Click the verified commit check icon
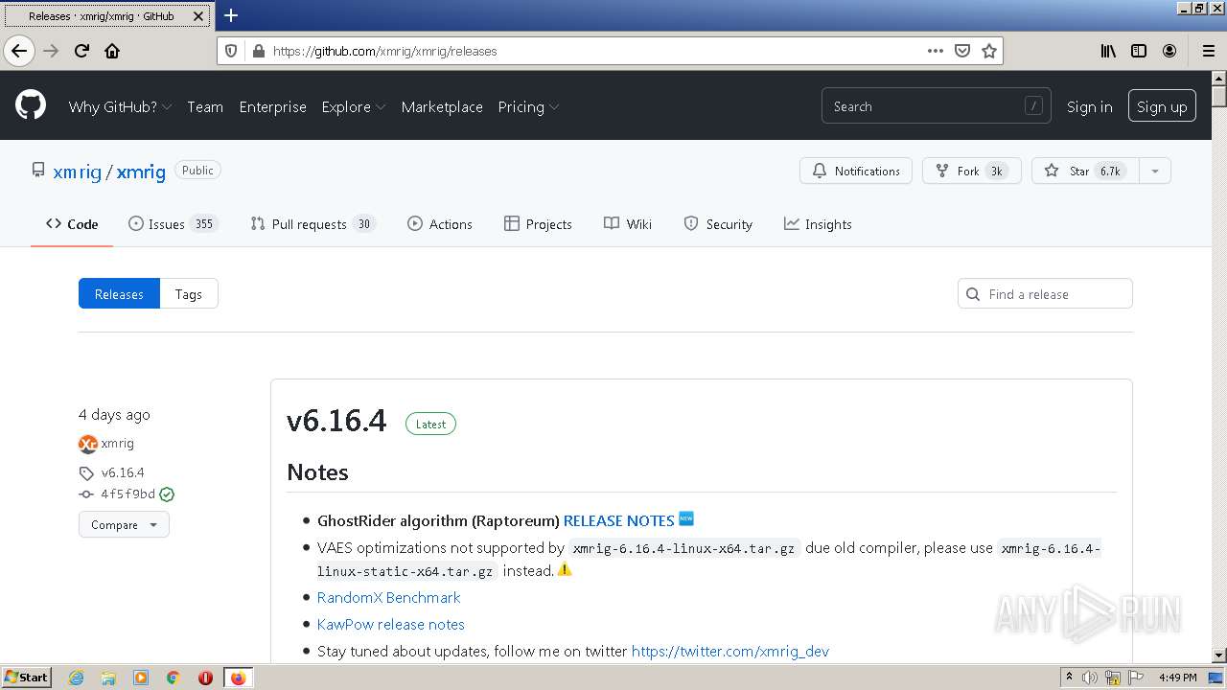 [x=167, y=494]
